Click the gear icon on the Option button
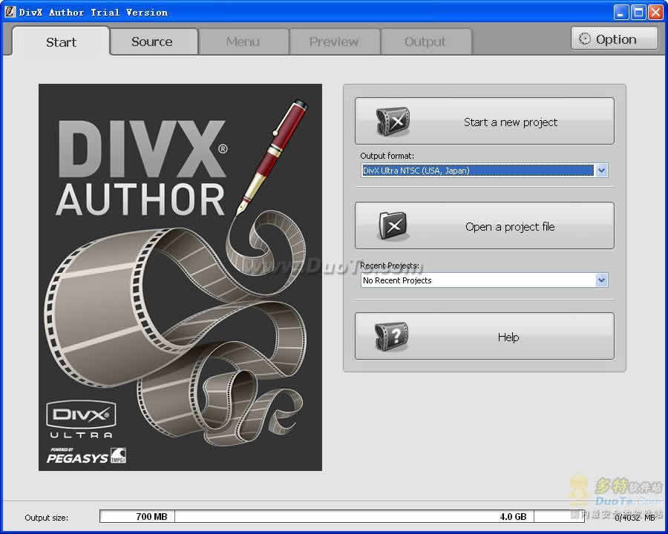Image resolution: width=668 pixels, height=534 pixels. point(585,39)
